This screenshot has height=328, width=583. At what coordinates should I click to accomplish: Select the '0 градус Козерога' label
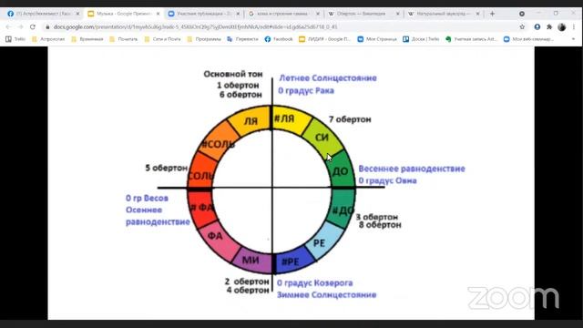point(314,282)
